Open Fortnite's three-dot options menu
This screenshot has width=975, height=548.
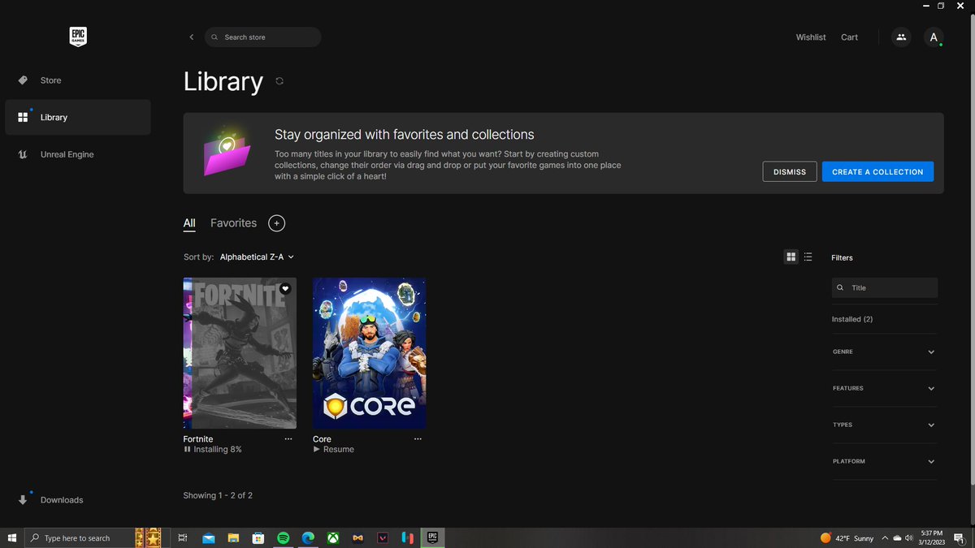tap(288, 438)
